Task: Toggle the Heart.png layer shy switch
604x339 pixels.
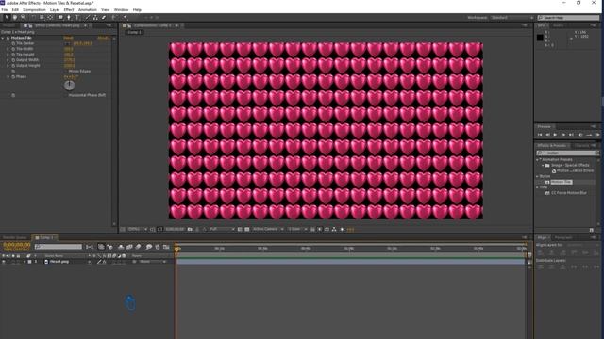Action: pos(90,262)
